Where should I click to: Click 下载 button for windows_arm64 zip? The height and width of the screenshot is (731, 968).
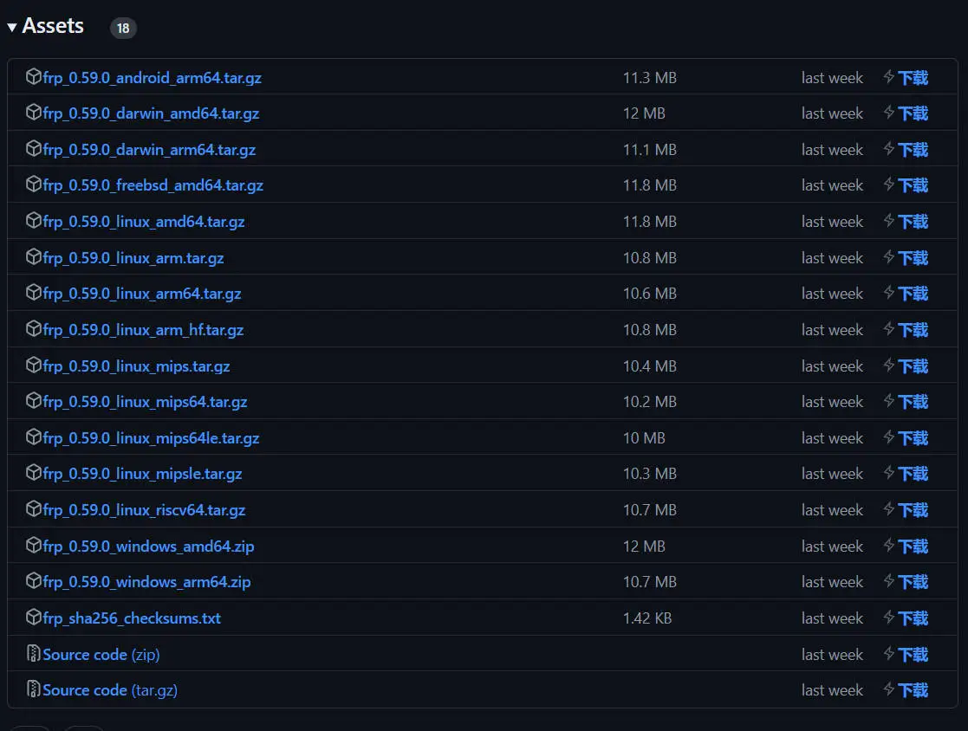pyautogui.click(x=913, y=582)
